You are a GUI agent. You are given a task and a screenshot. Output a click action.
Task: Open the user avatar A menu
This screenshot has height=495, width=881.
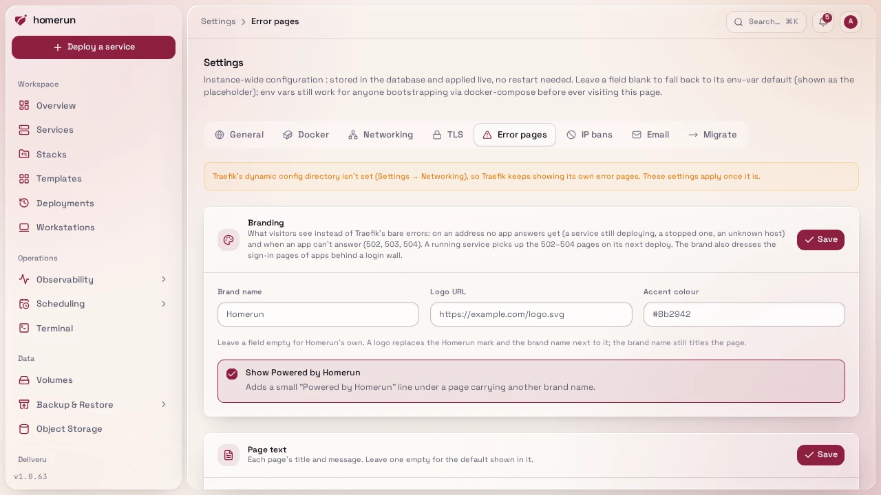point(851,22)
